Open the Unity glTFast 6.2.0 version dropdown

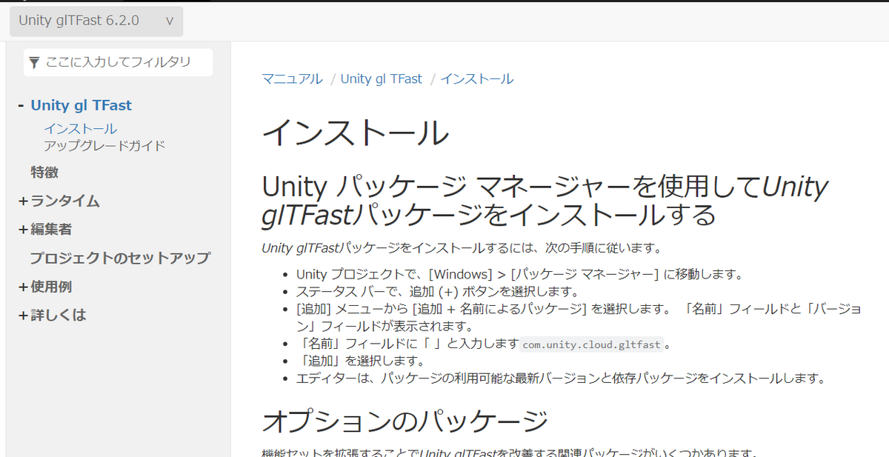click(x=96, y=21)
